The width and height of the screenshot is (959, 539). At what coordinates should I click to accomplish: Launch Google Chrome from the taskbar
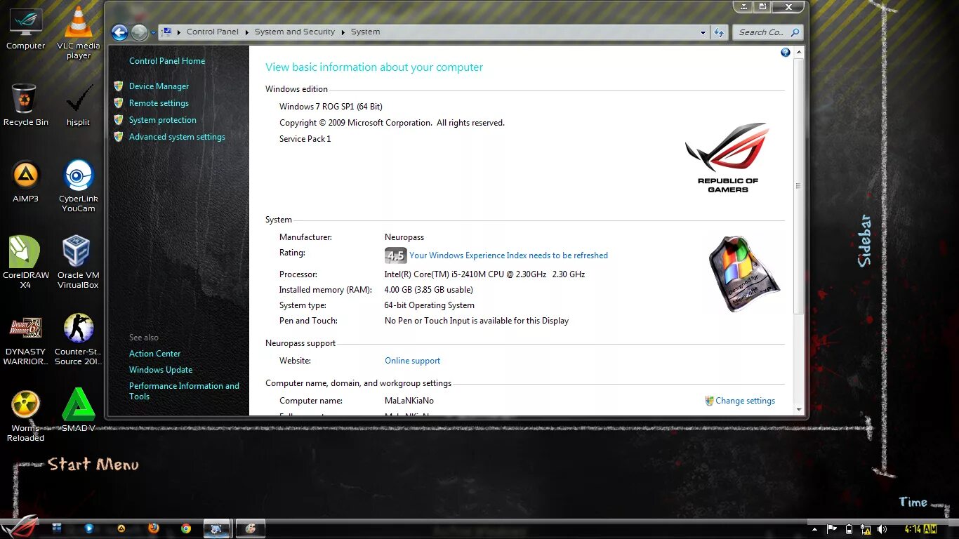(186, 528)
